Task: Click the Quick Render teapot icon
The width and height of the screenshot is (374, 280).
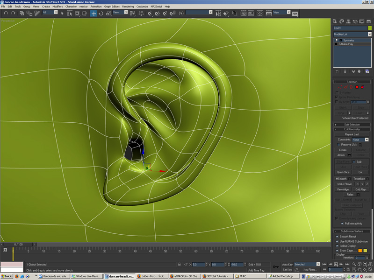Action: coord(295,14)
